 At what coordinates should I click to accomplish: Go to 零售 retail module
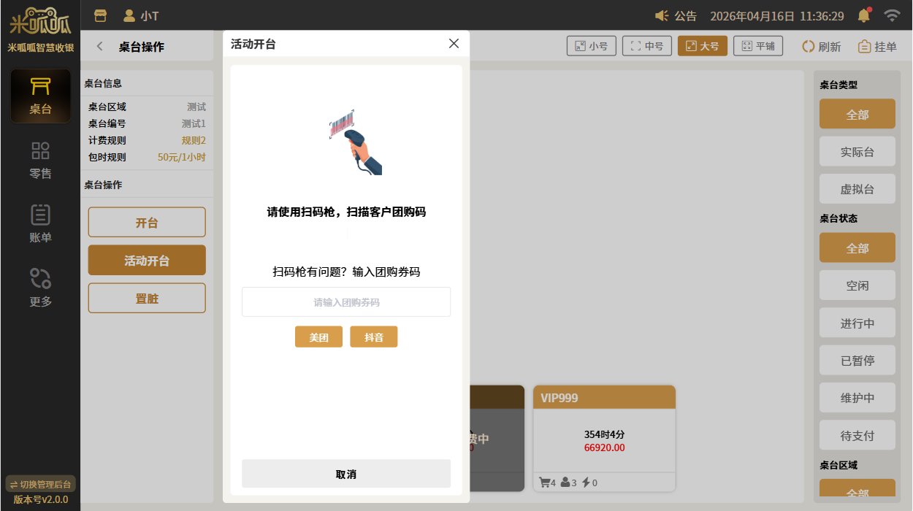(40, 160)
